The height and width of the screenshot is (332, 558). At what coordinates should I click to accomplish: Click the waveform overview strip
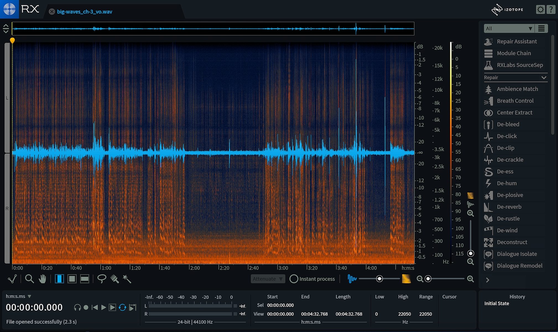(213, 29)
